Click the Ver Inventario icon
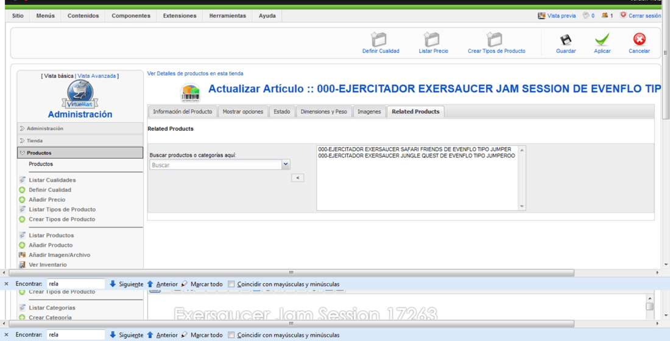The height and width of the screenshot is (341, 670). tap(22, 264)
